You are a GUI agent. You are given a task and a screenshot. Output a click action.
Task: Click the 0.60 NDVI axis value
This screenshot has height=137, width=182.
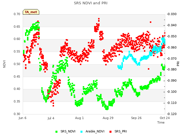tap(17, 39)
